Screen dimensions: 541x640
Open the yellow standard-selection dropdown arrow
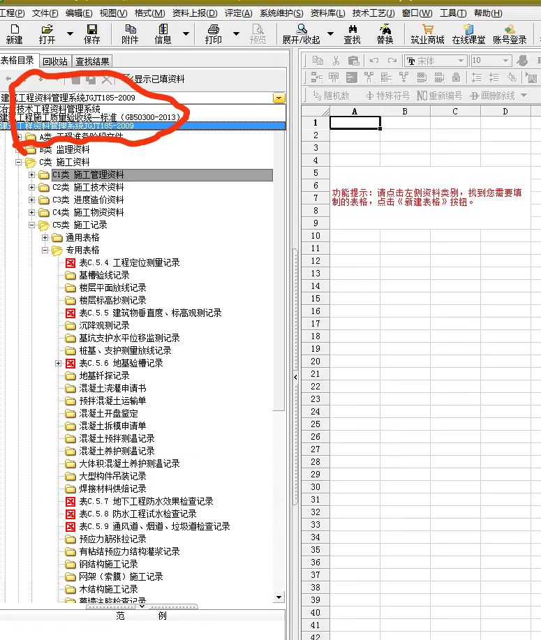(279, 98)
